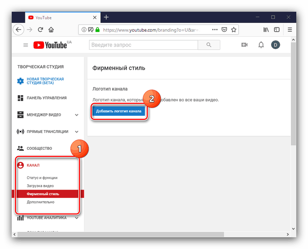Viewport: 308px width, 249px height.
Task: Save the page to Pocket
Action: click(224, 30)
